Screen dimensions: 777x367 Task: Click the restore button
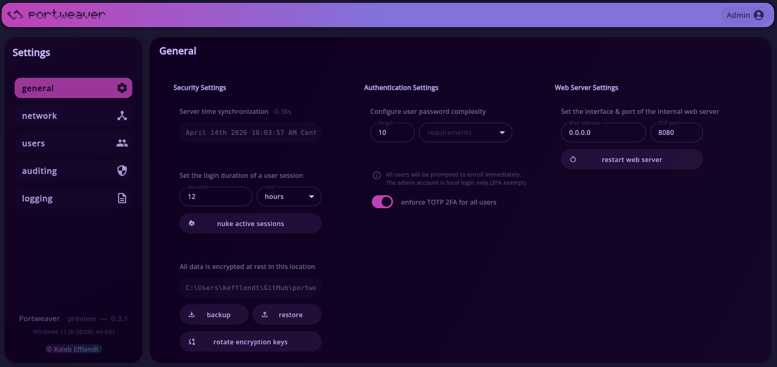click(287, 314)
